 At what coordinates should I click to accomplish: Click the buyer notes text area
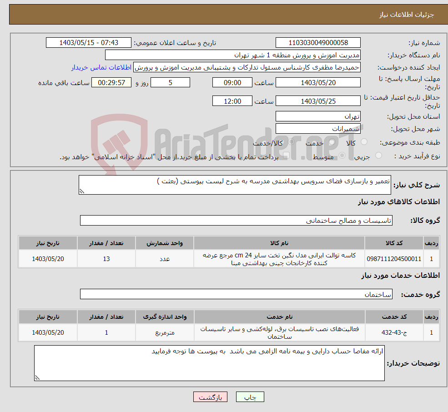click(x=209, y=363)
